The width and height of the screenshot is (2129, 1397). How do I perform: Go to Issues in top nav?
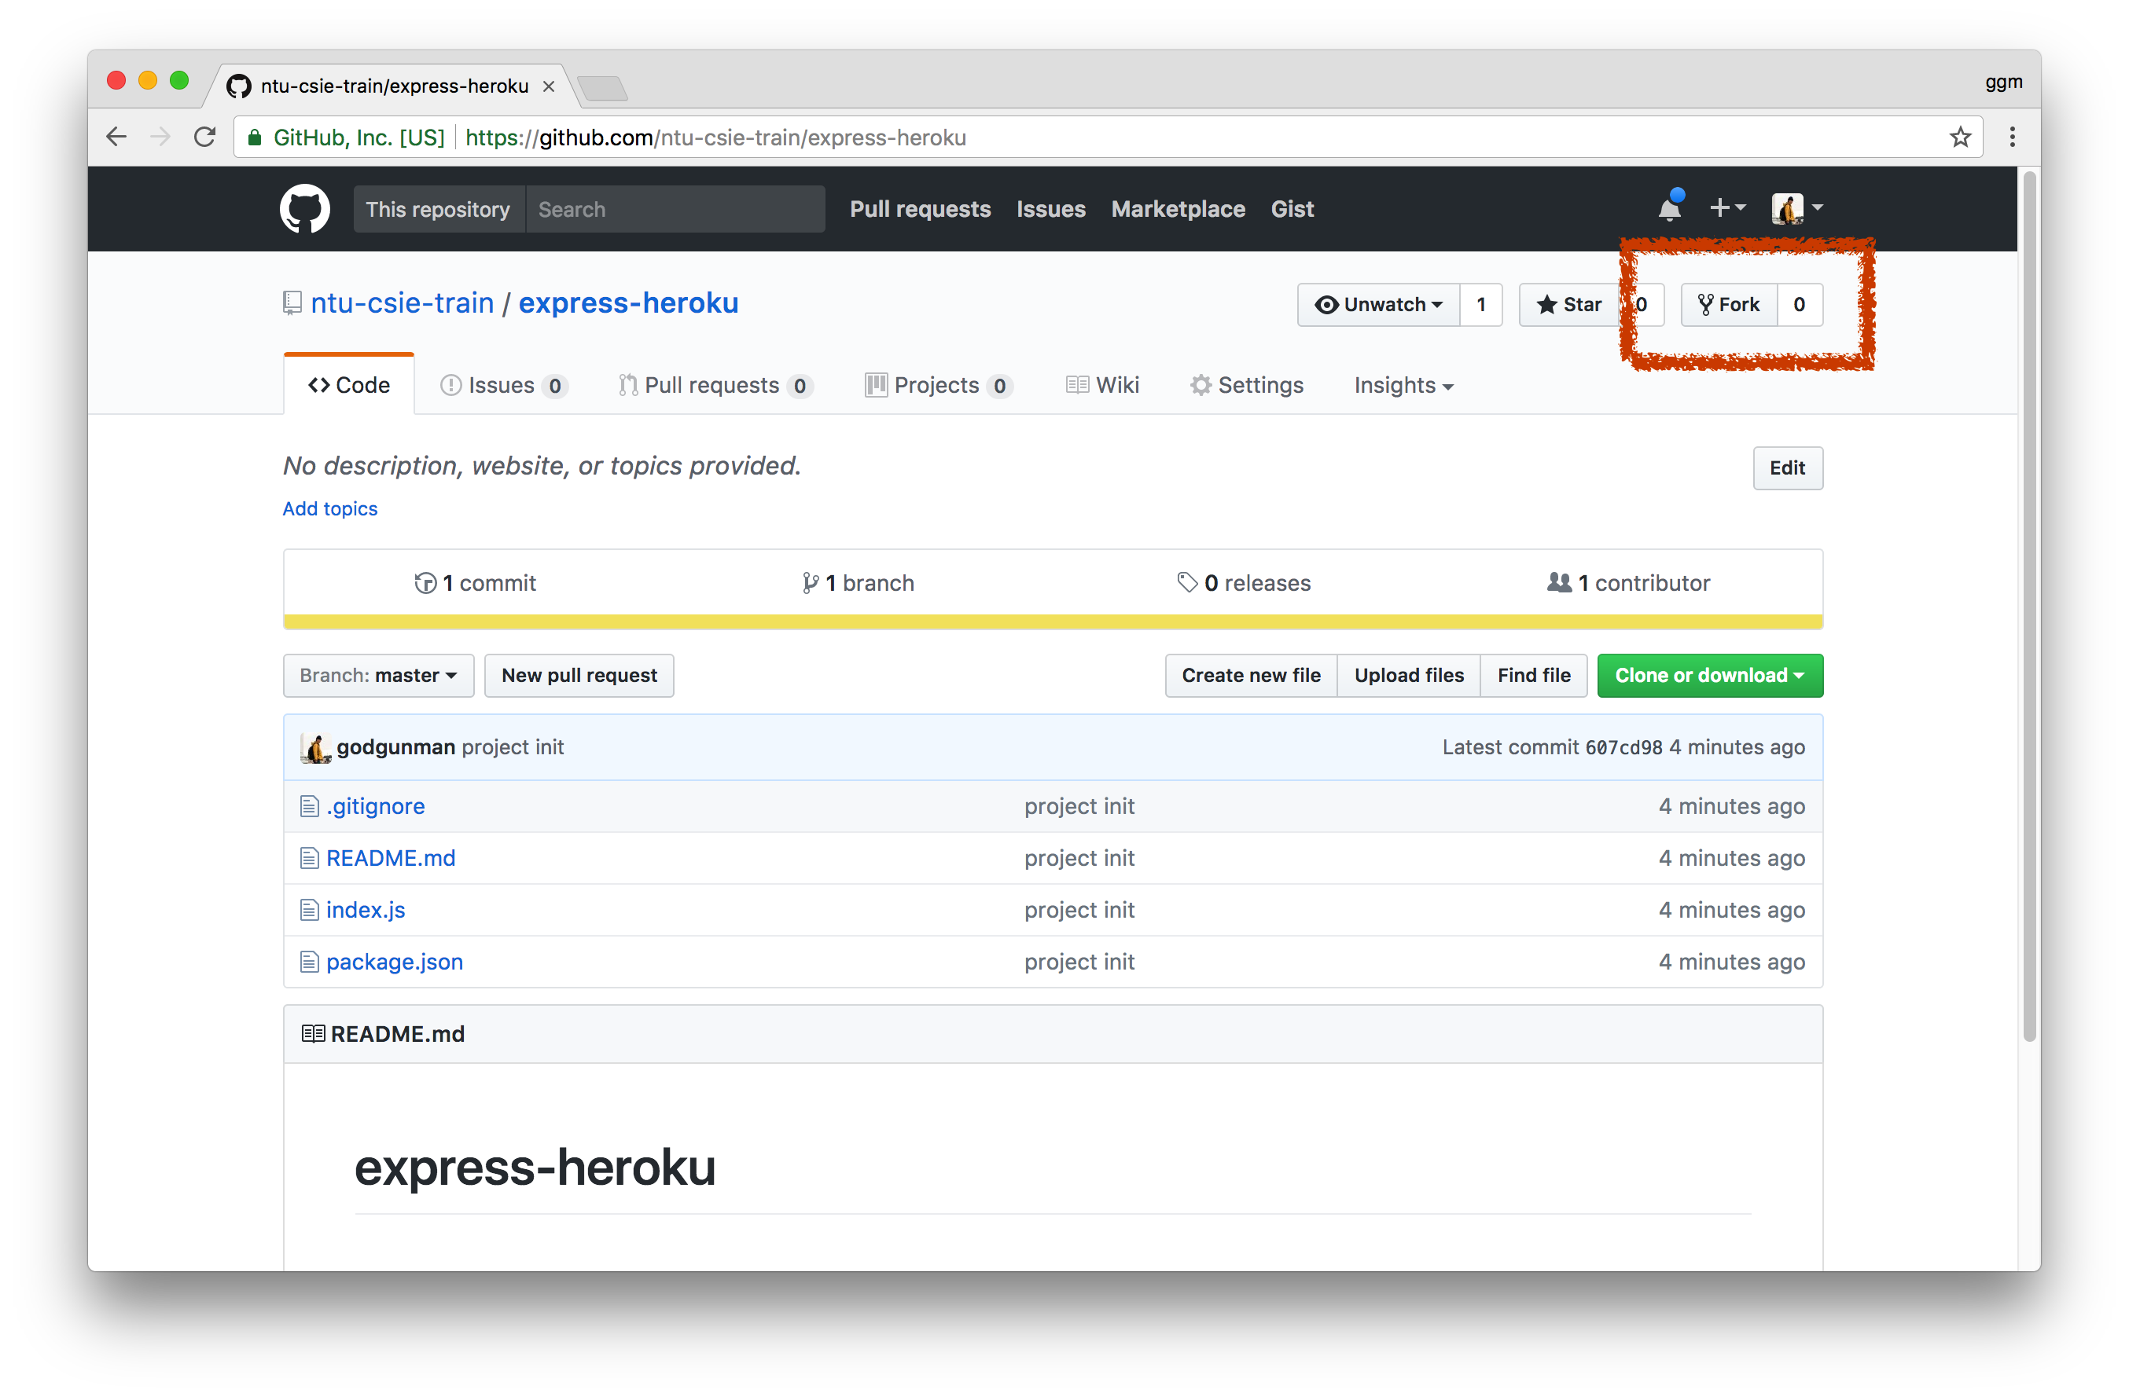click(x=1050, y=208)
